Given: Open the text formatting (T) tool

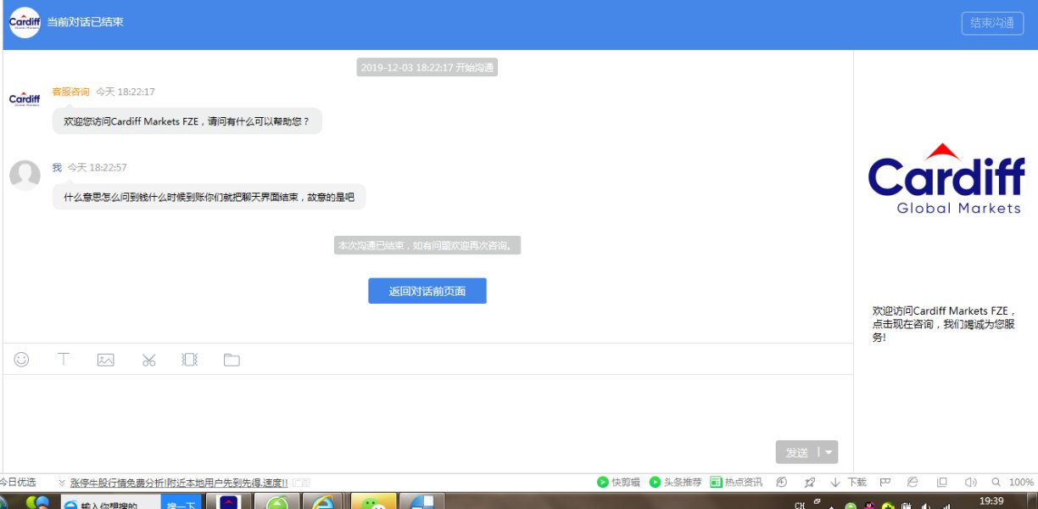Looking at the screenshot, I should coord(64,360).
